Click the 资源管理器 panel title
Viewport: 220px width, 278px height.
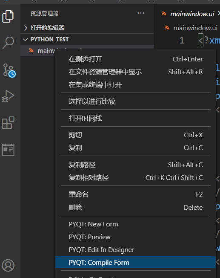coord(44,13)
